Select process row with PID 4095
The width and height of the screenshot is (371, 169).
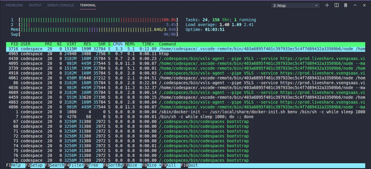[x=185, y=63]
